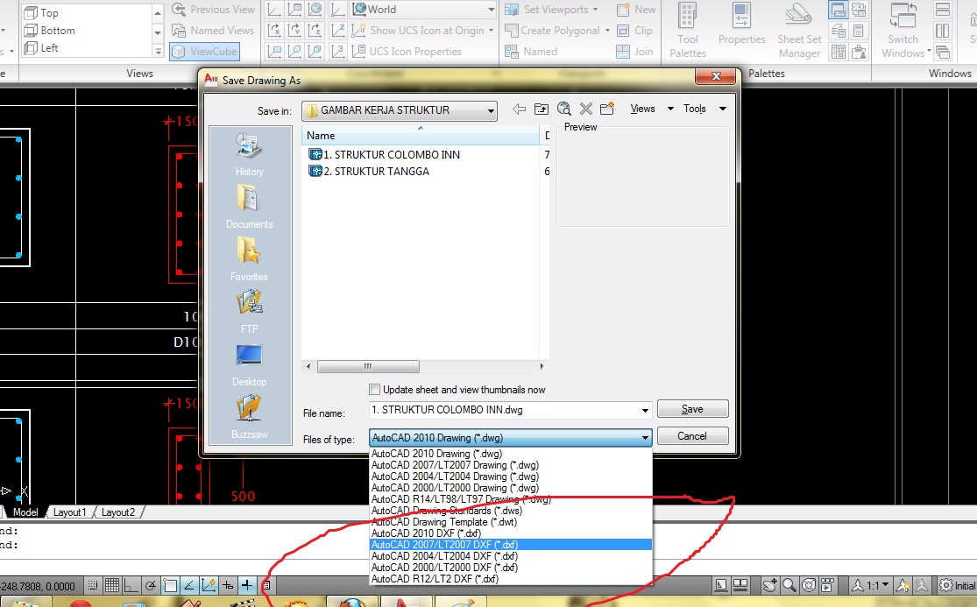The image size is (977, 607).
Task: Switch to the Layout2 tab
Action: point(117,512)
